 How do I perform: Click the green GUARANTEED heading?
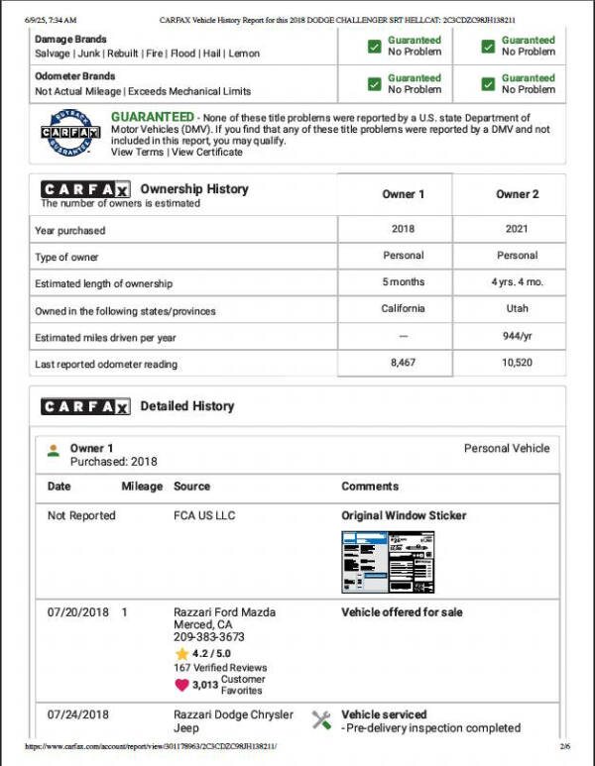point(153,117)
